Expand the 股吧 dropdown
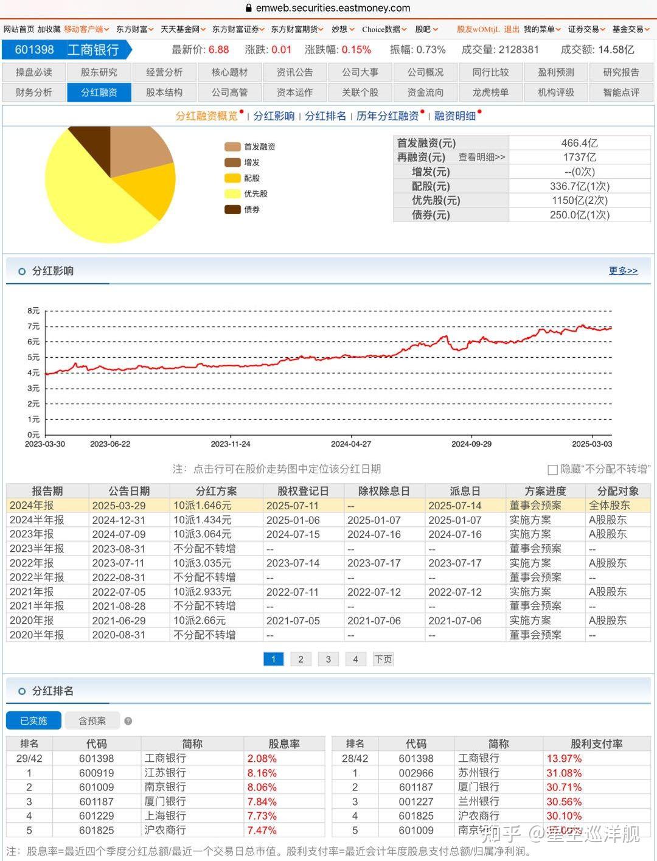 (426, 29)
